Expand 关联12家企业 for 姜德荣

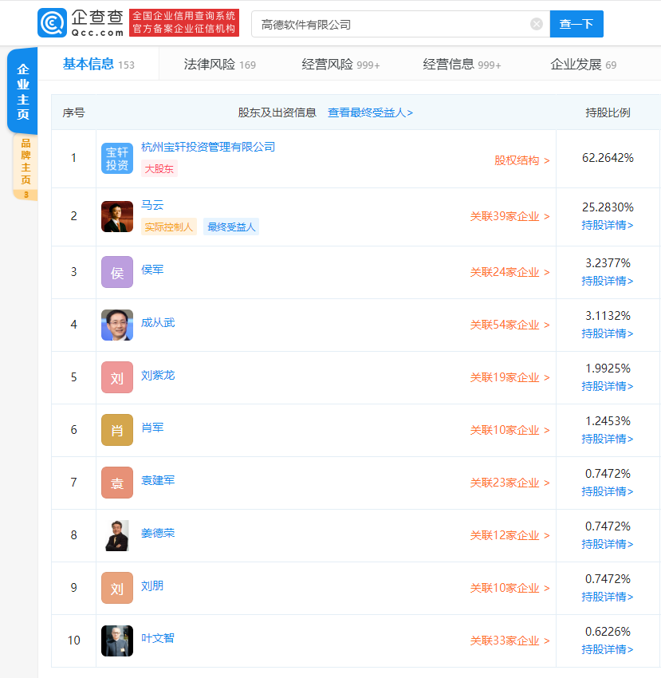pos(510,535)
